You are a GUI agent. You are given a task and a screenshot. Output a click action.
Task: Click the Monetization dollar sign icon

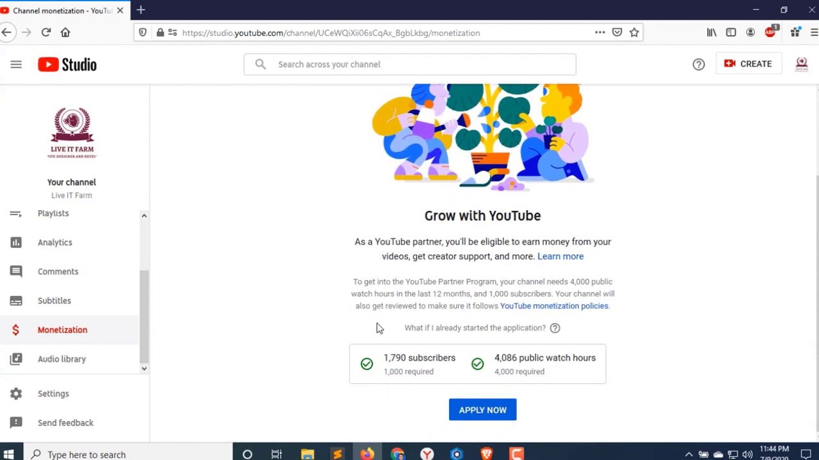click(15, 330)
